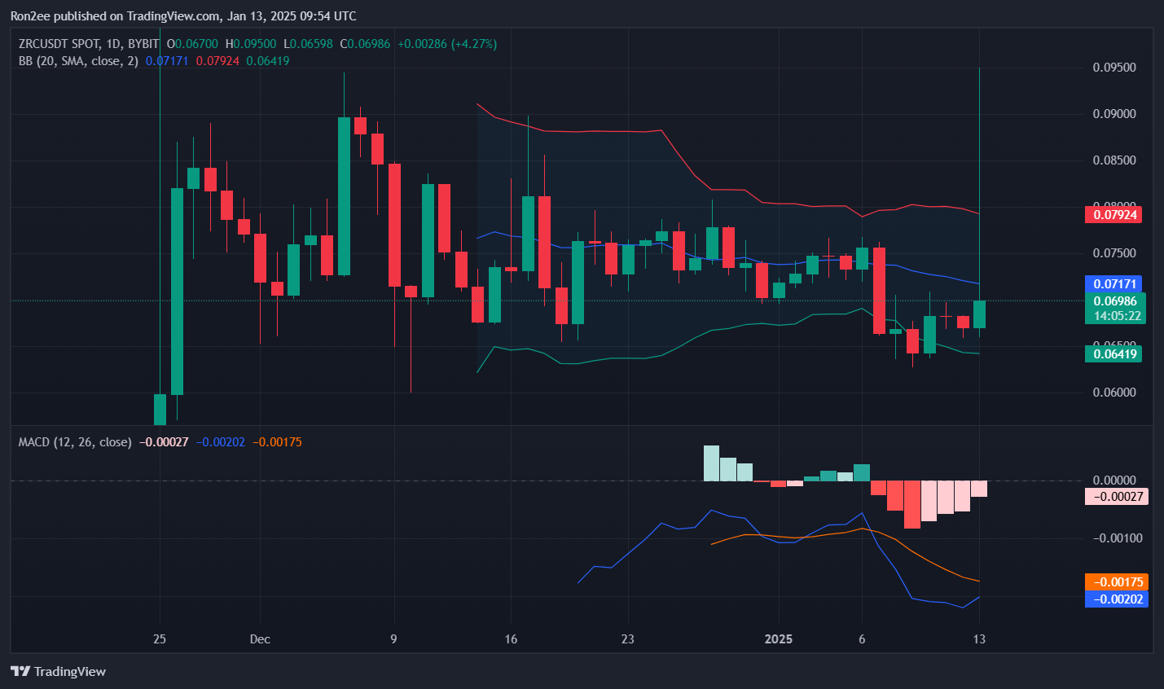Click the orange −0.00175 MACD axis label
Viewport: 1164px width, 689px height.
(x=1117, y=582)
